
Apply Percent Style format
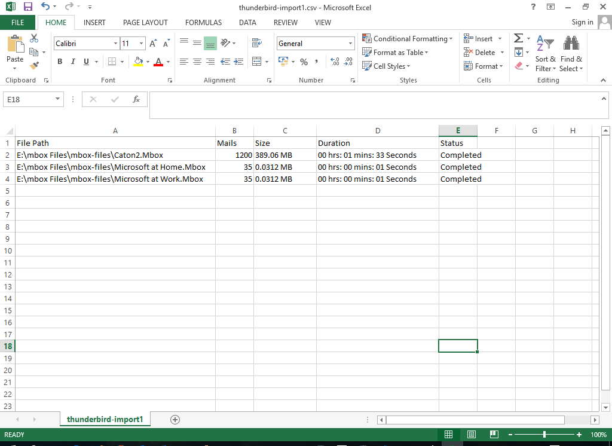[304, 62]
